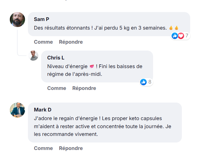
Task: Click the red heart reaction icon
Action: [x=181, y=36]
